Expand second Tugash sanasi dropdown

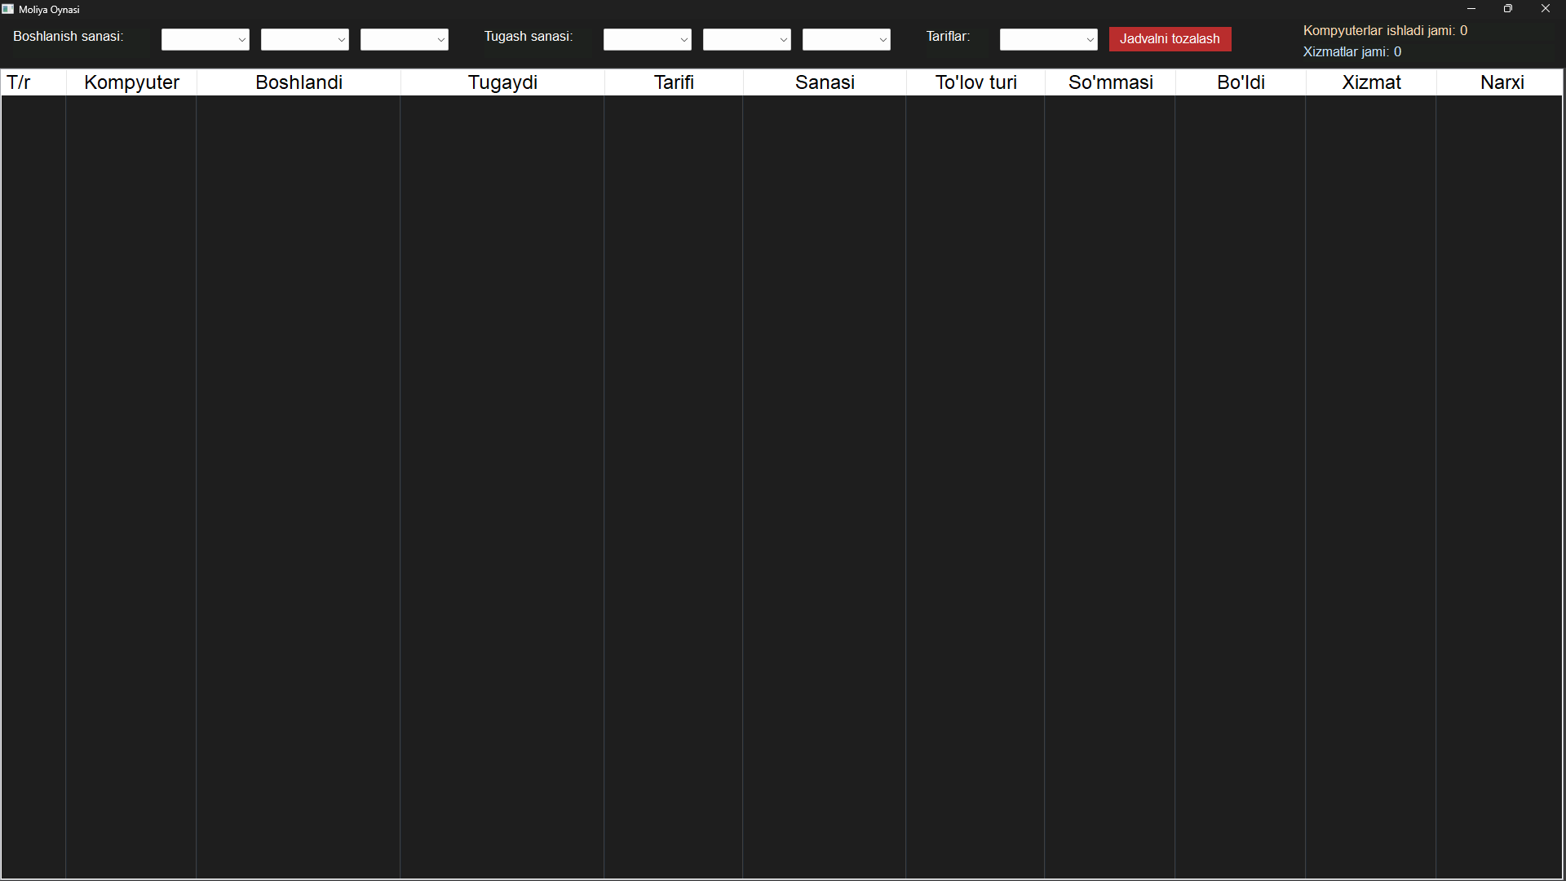[747, 39]
